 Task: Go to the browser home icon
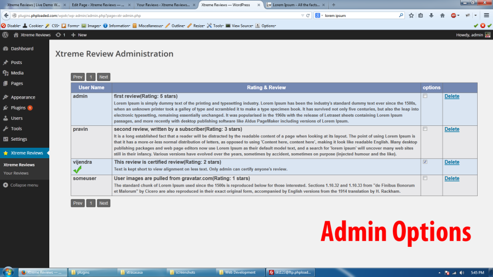click(443, 15)
